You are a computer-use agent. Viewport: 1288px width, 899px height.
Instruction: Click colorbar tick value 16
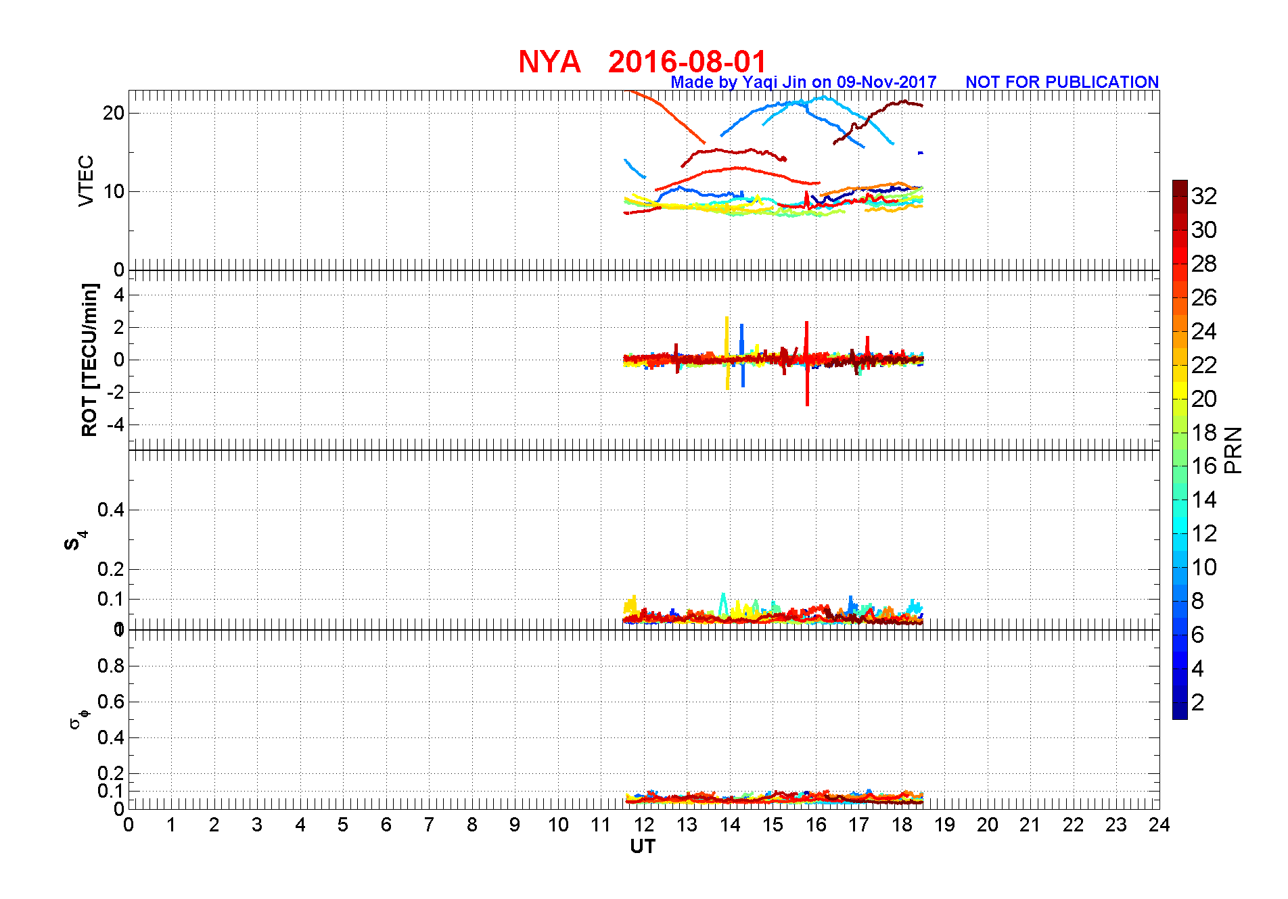click(1204, 466)
